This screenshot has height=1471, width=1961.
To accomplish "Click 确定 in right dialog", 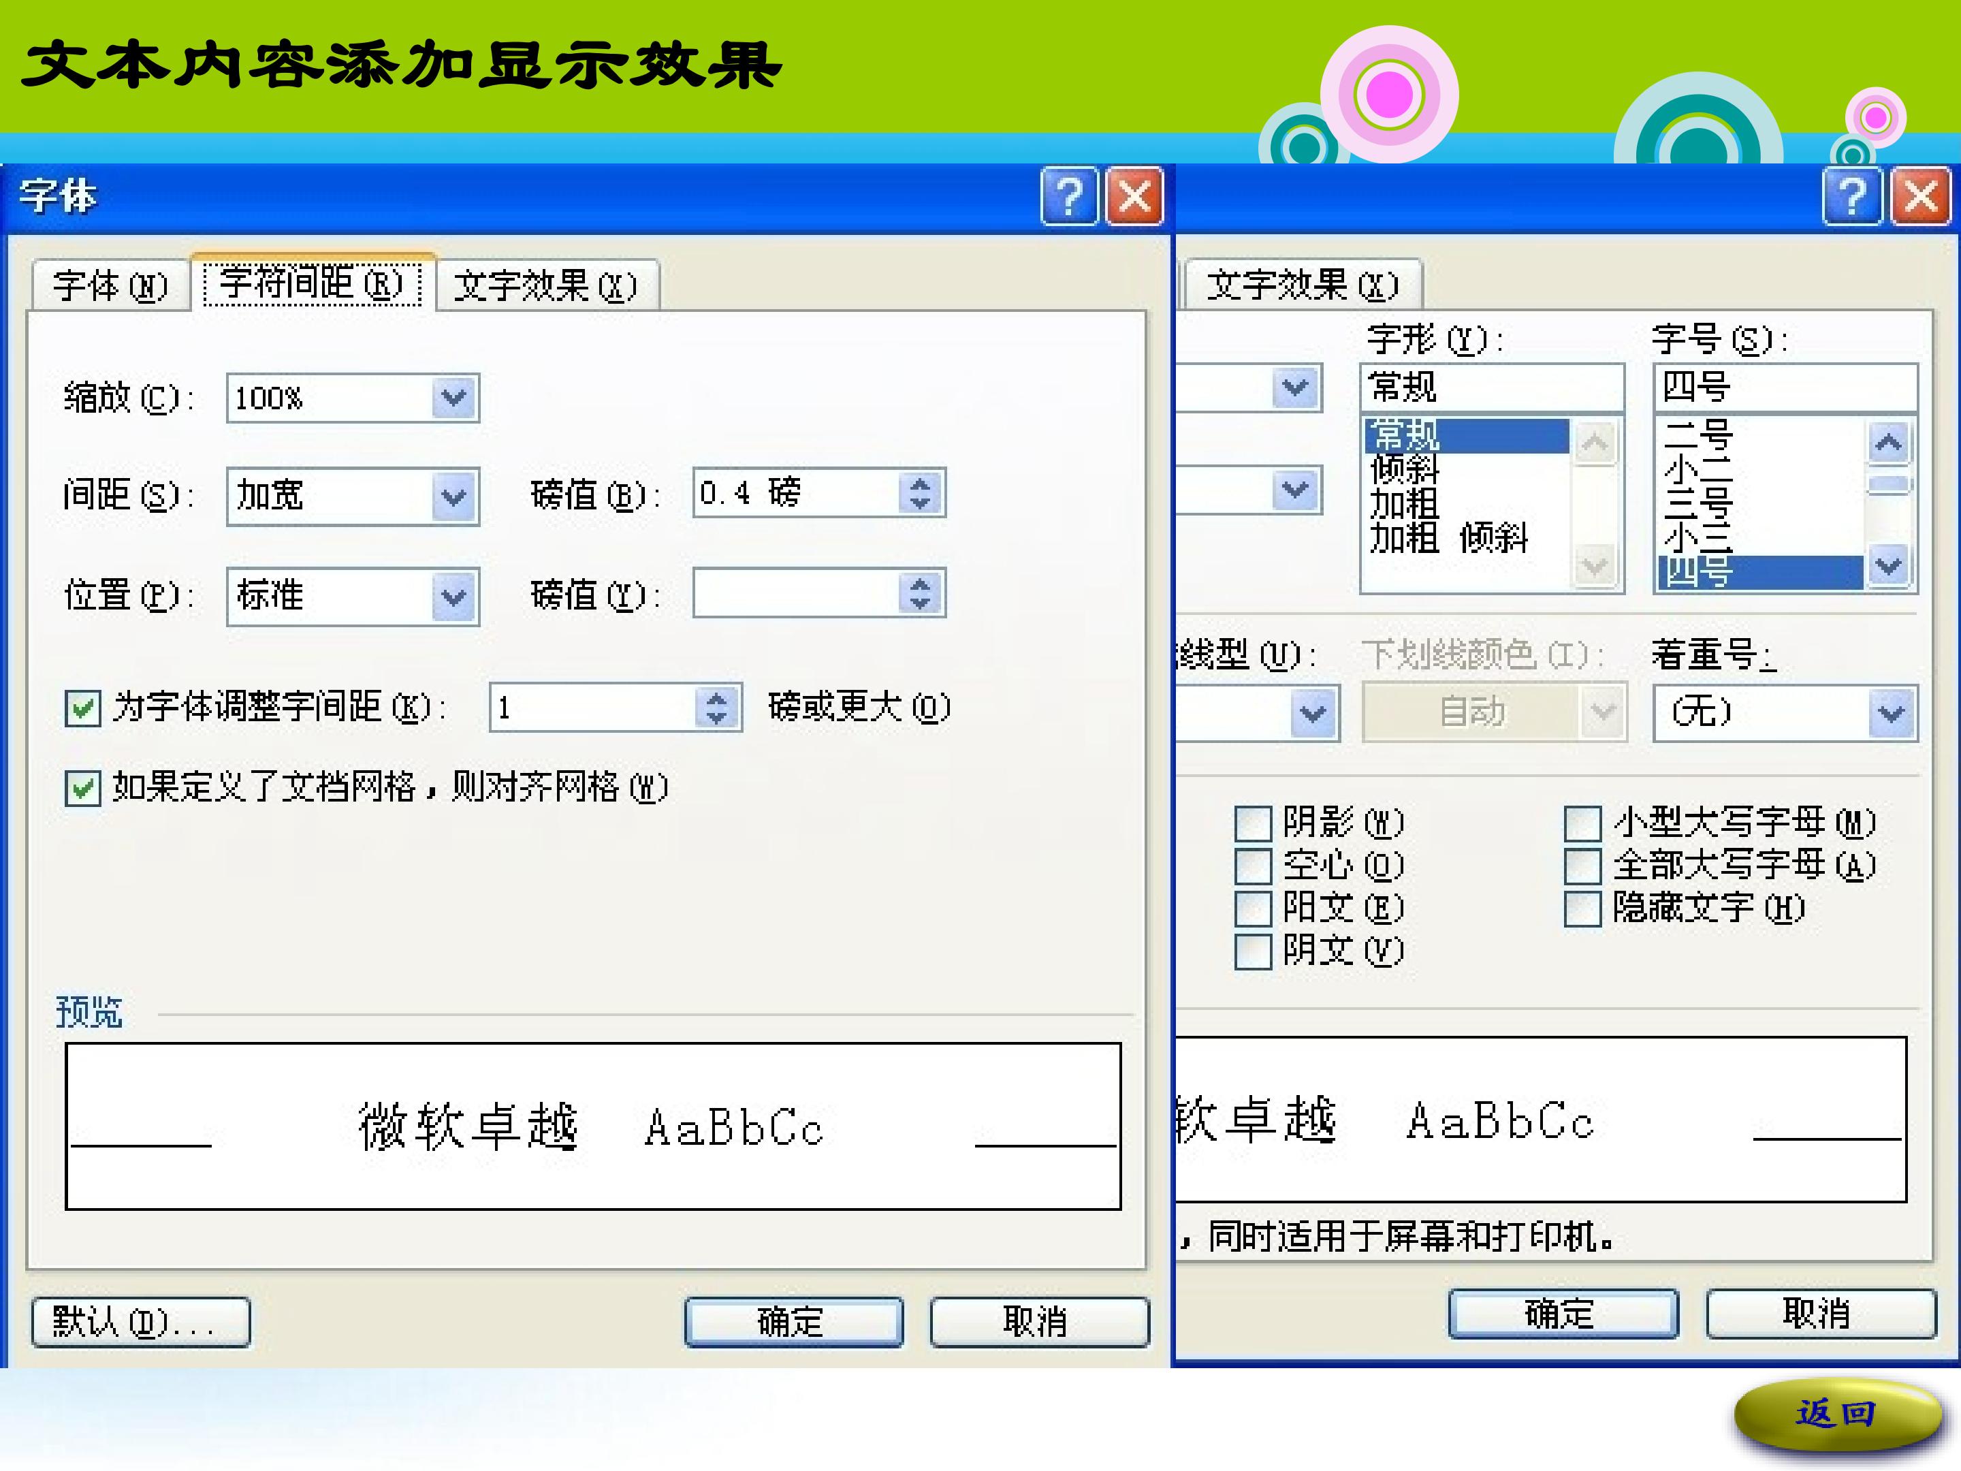I will tap(1563, 1313).
